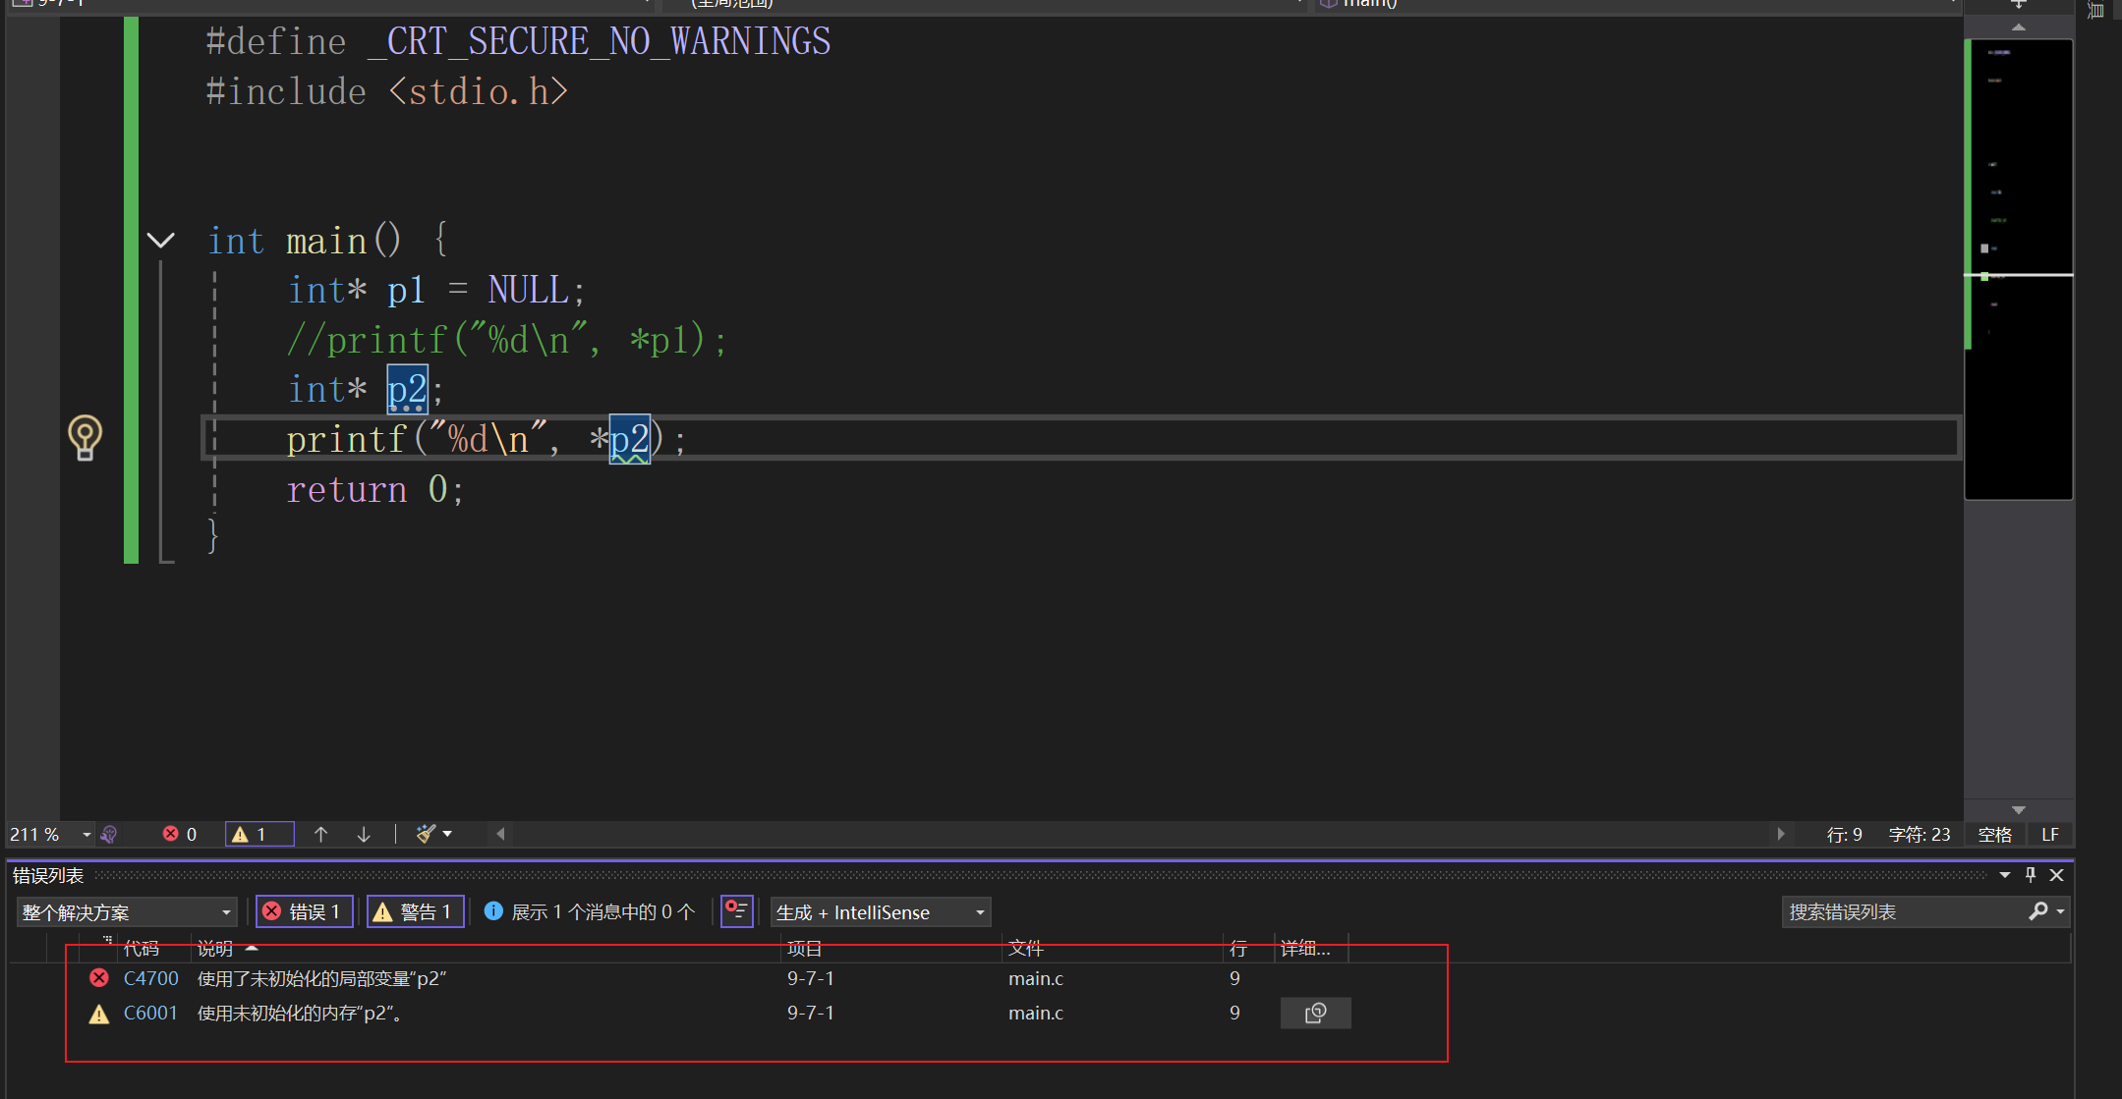Screen dimensions: 2122x1099
Task: Open the C4700 error code link
Action: (x=150, y=978)
